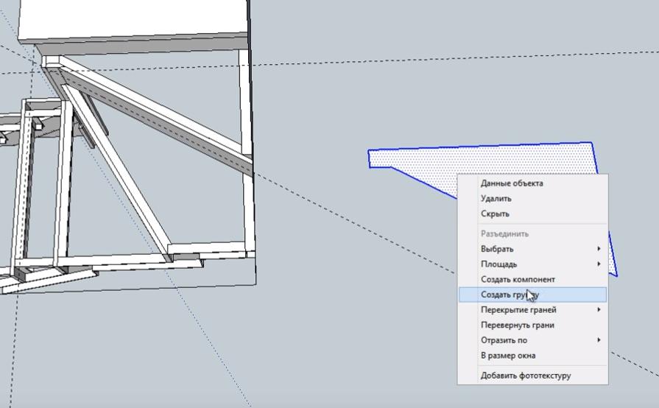
Task: Click the blue top edge of selected face
Action: 479,146
